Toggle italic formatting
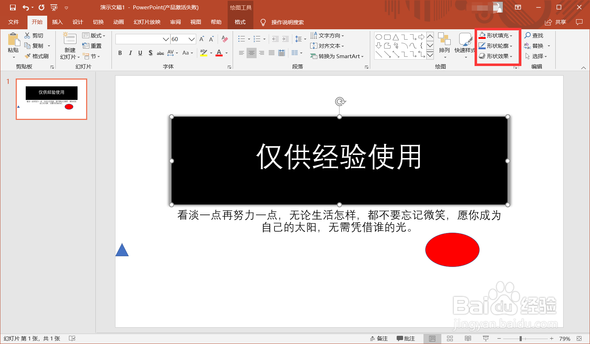The image size is (590, 344). [130, 53]
